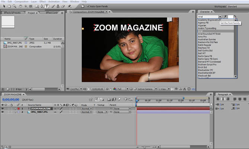Select the Brush tool
The width and height of the screenshot is (249, 149).
tap(52, 6)
